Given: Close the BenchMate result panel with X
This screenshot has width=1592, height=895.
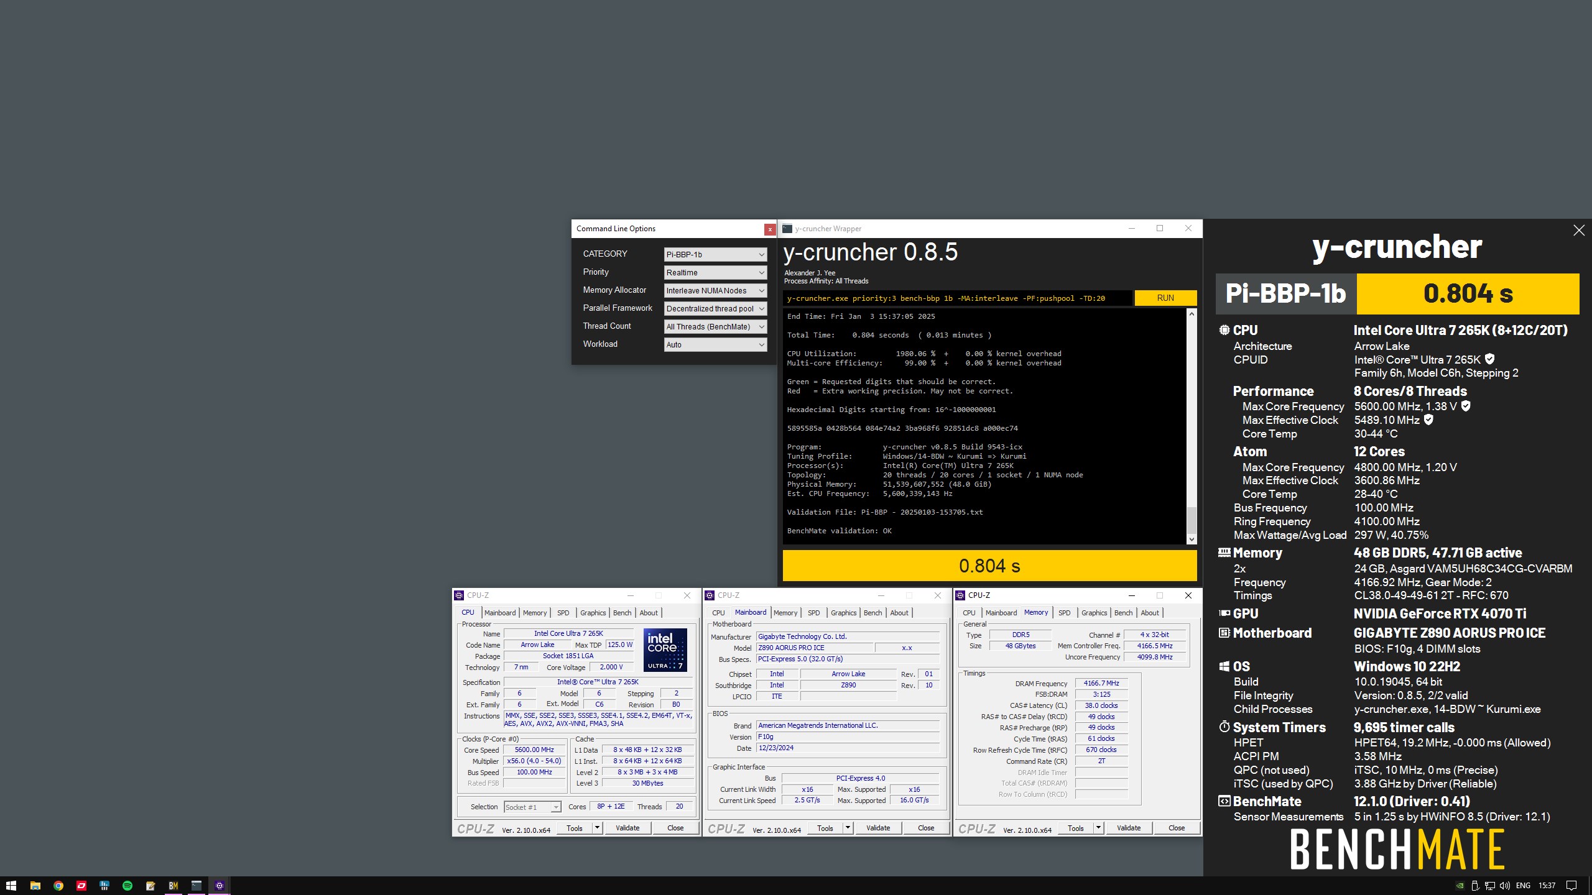Looking at the screenshot, I should (x=1579, y=231).
